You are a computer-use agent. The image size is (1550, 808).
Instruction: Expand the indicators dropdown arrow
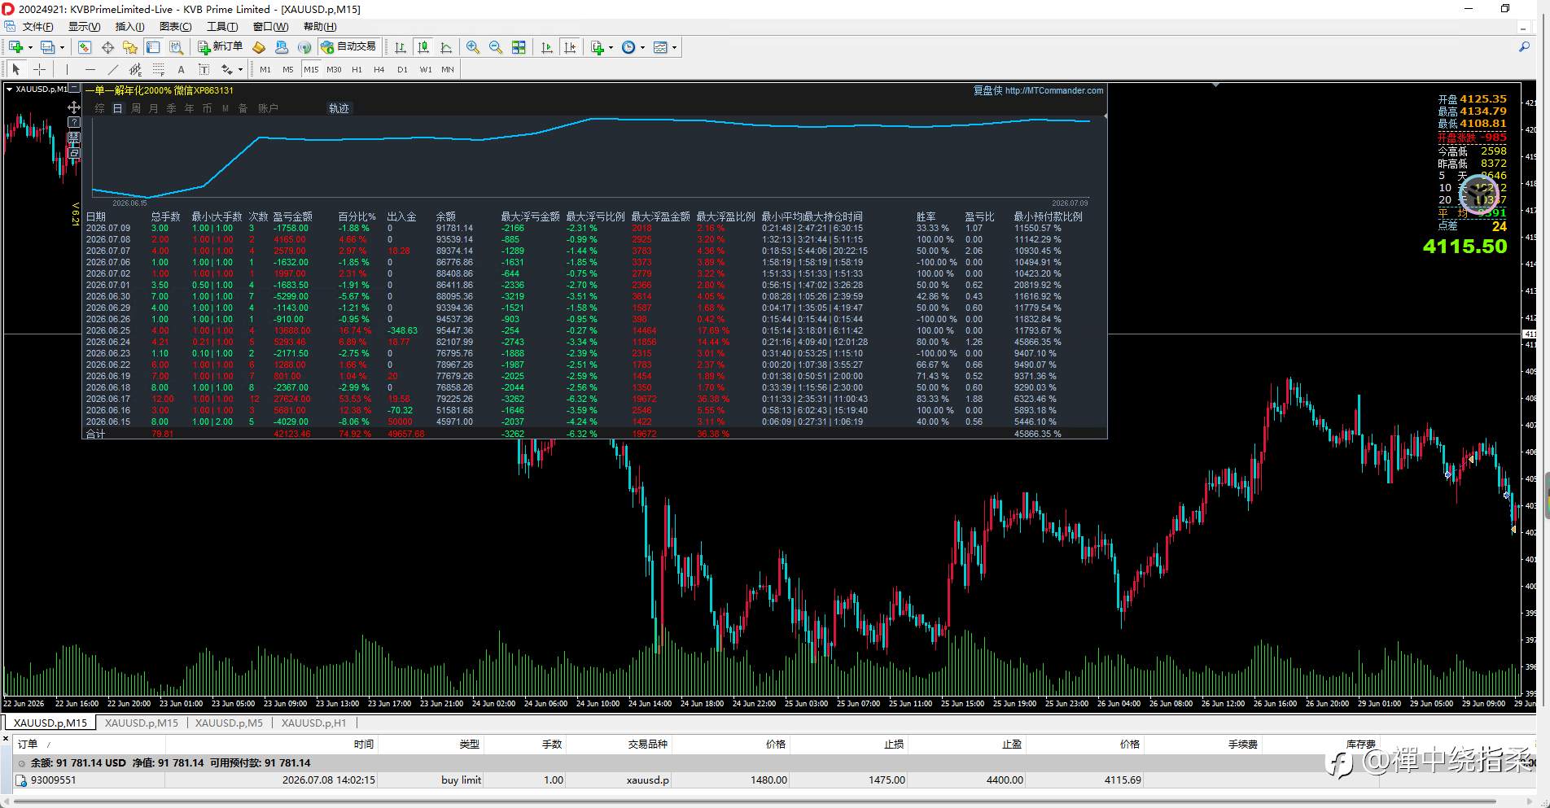click(611, 47)
